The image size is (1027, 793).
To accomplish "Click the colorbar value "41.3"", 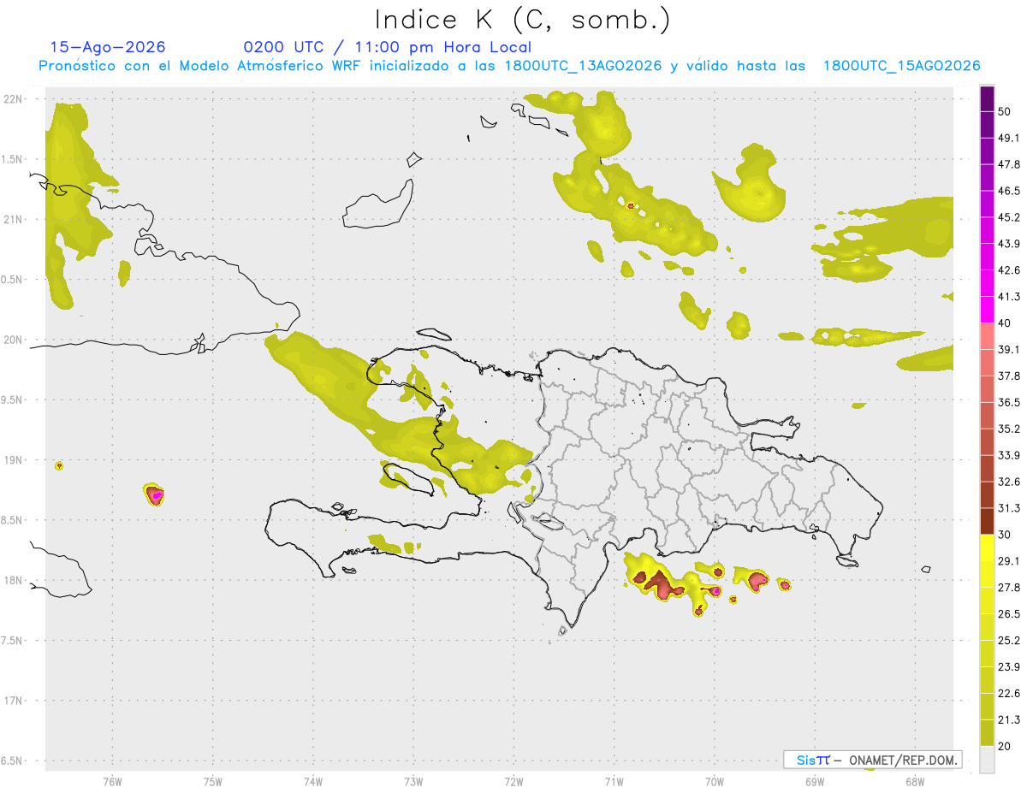I will click(1009, 297).
